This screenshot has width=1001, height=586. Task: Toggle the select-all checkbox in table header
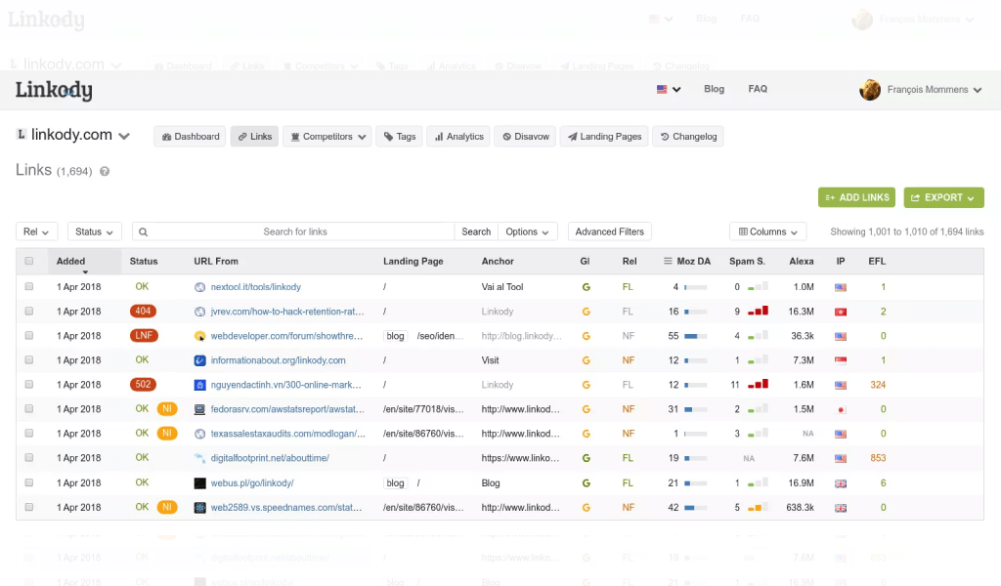(28, 261)
